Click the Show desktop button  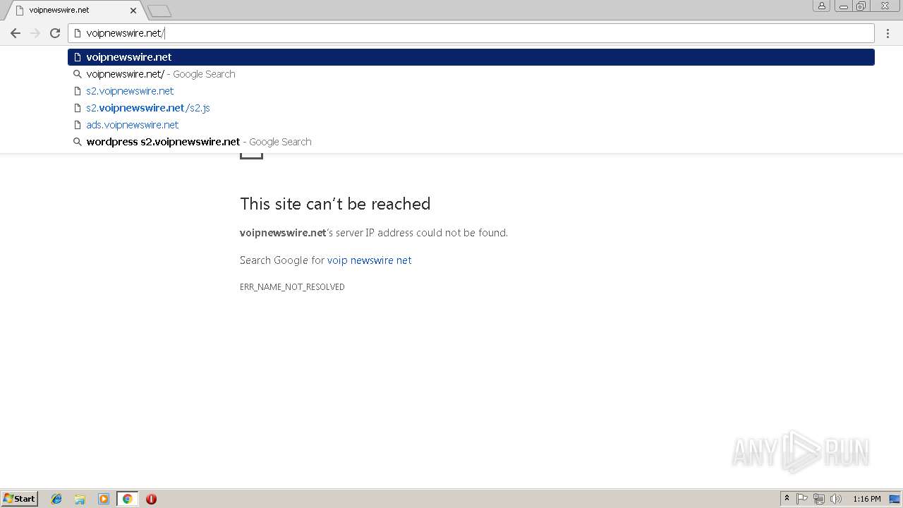click(895, 499)
